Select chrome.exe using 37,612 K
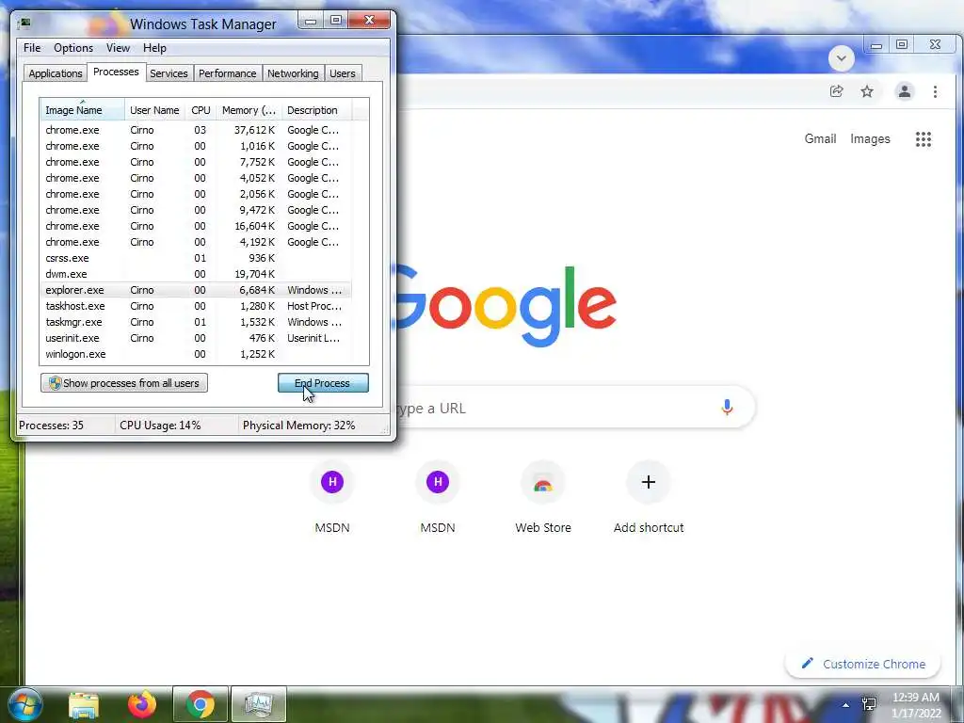 (196, 130)
